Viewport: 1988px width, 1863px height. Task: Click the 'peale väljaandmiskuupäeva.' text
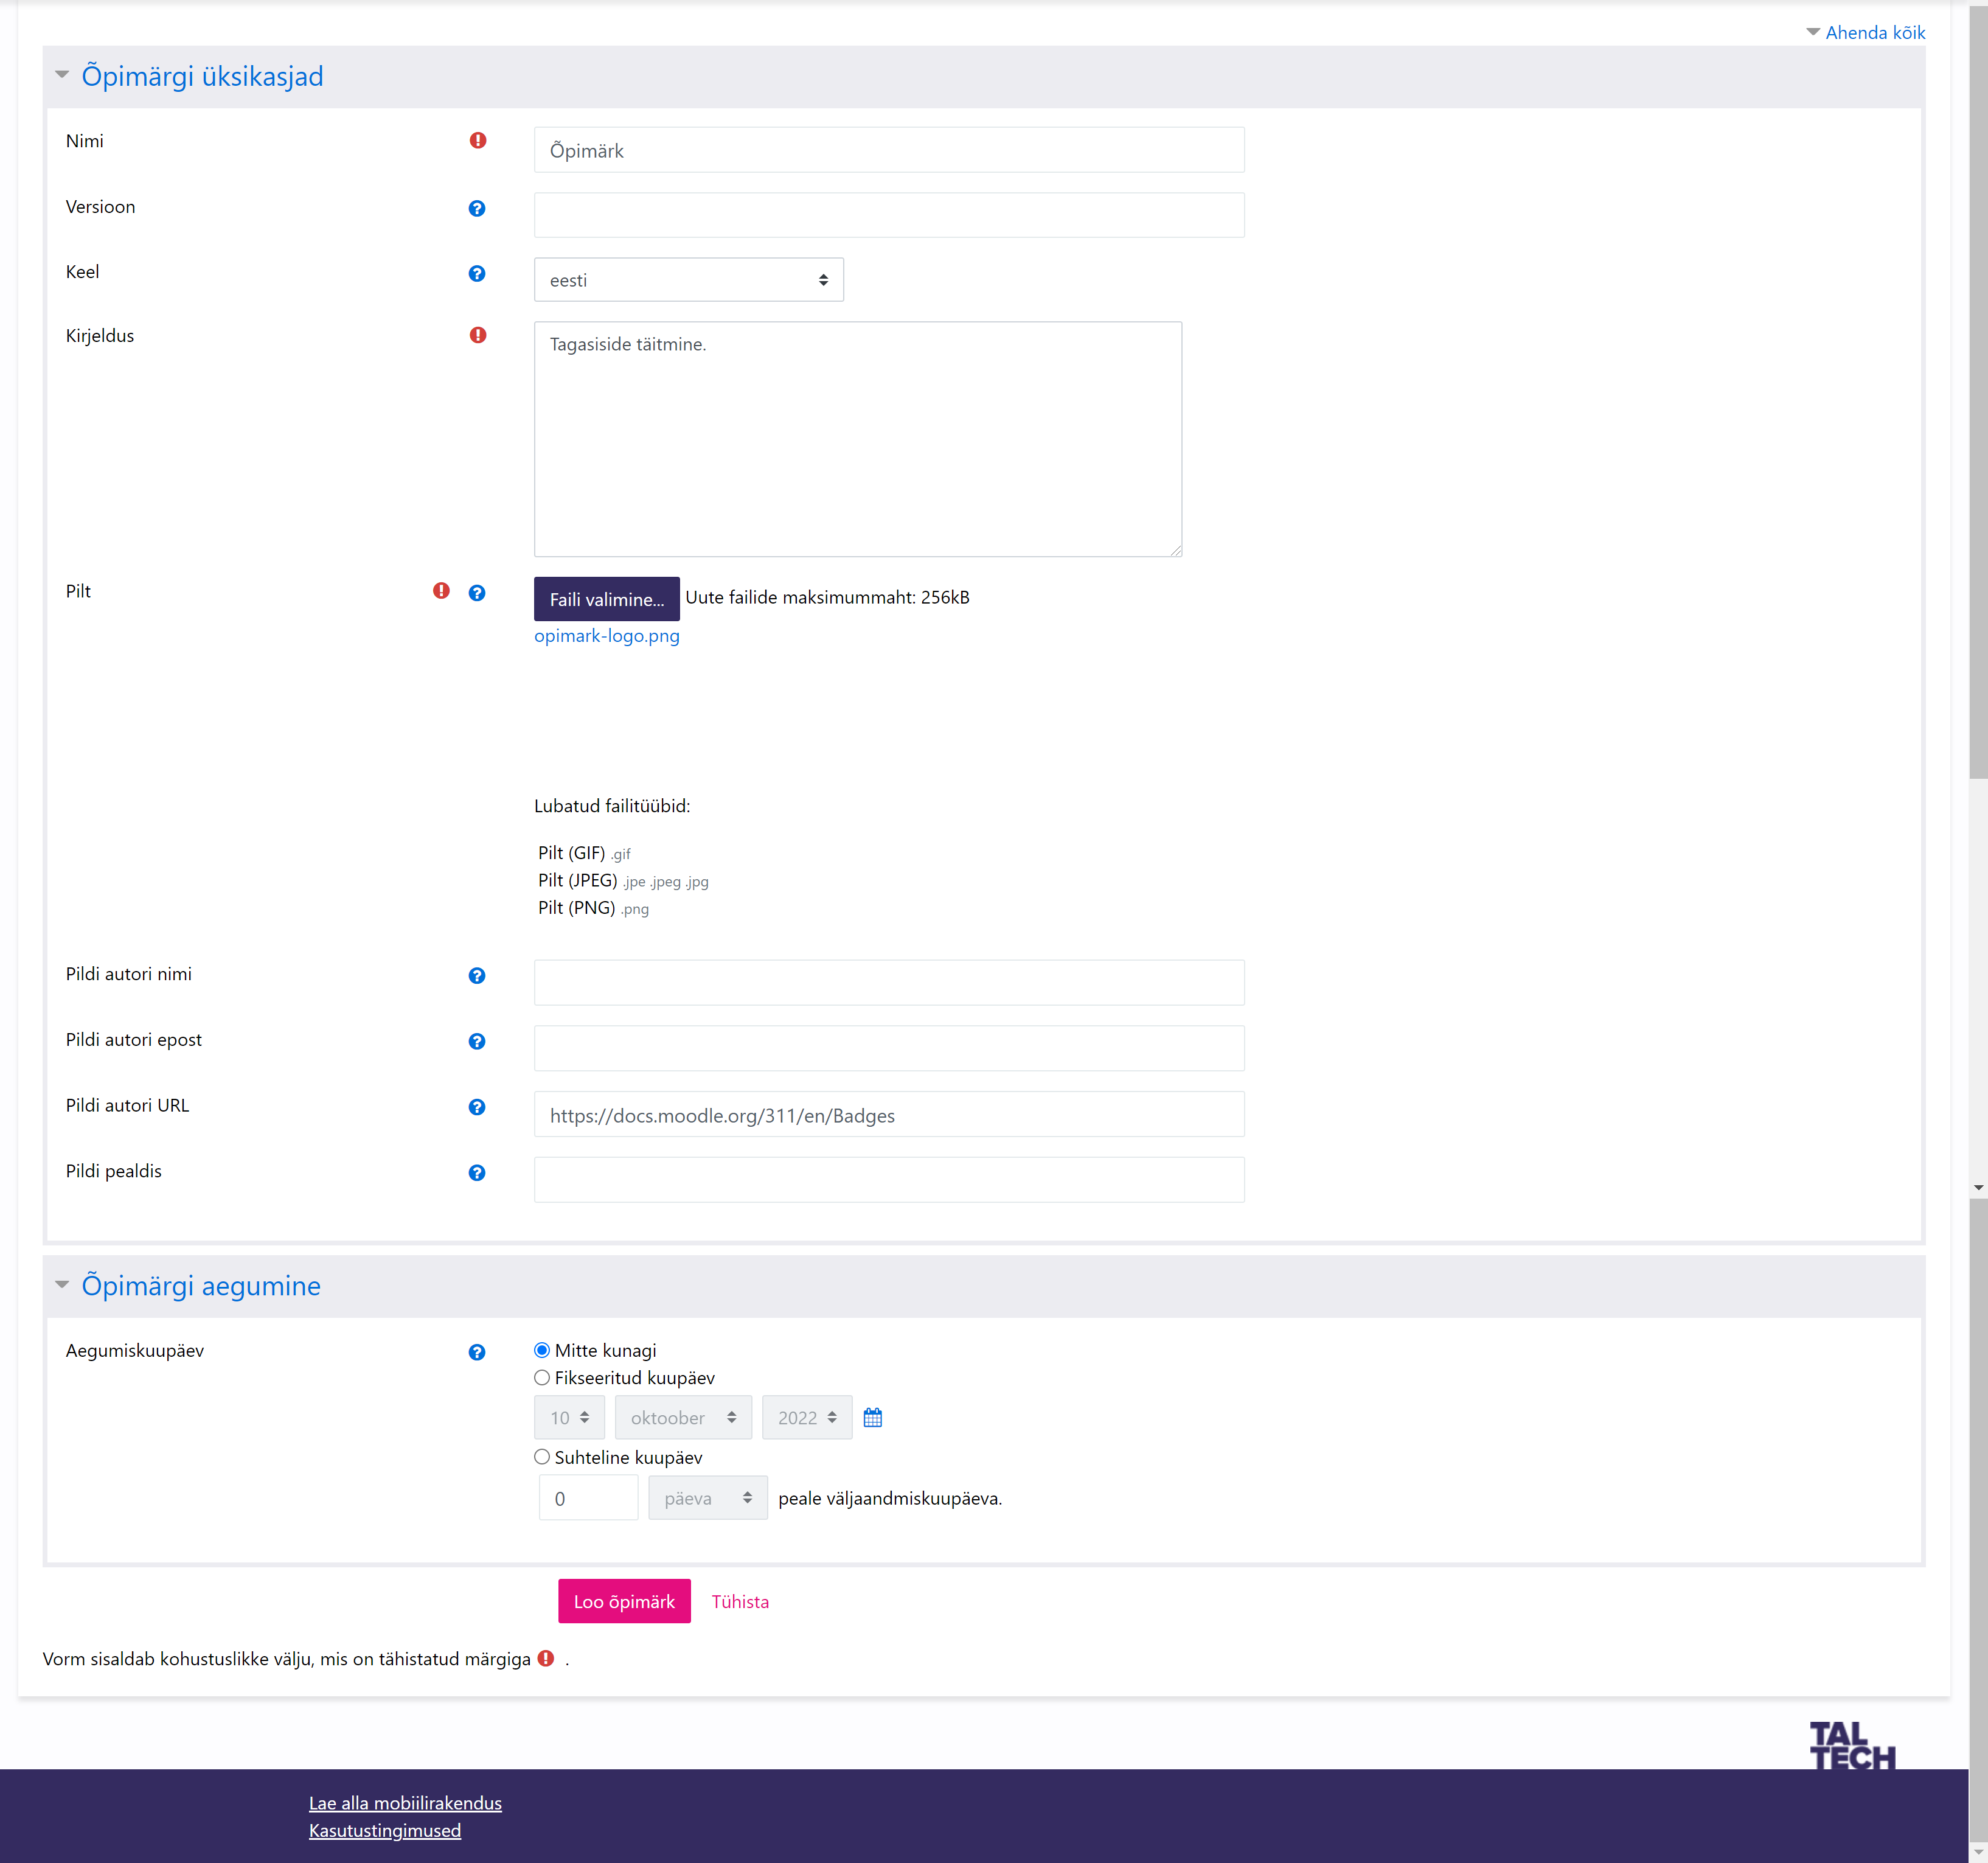pyautogui.click(x=890, y=1498)
